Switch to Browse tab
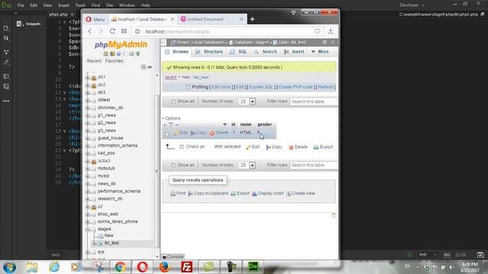The height and width of the screenshot is (274, 488). [x=177, y=52]
